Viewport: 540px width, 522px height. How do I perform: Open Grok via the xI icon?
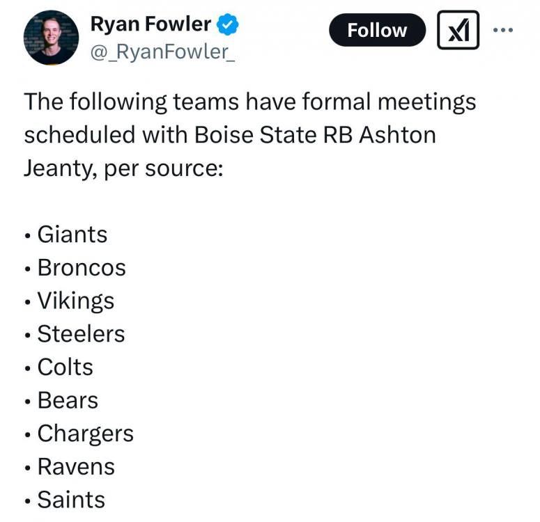458,30
